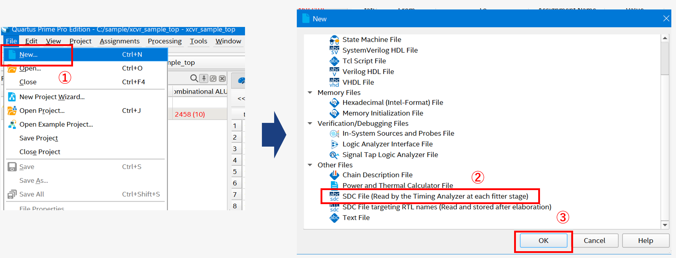Click the Verilog HDL File icon
Image resolution: width=676 pixels, height=258 pixels.
click(x=334, y=72)
